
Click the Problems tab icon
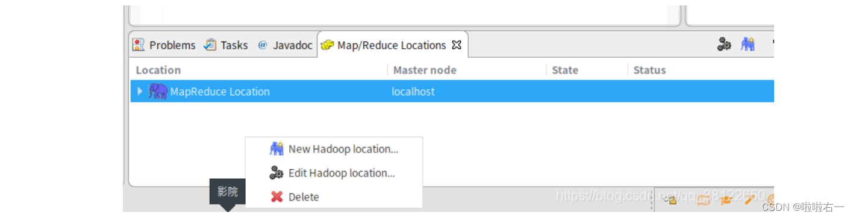point(139,45)
